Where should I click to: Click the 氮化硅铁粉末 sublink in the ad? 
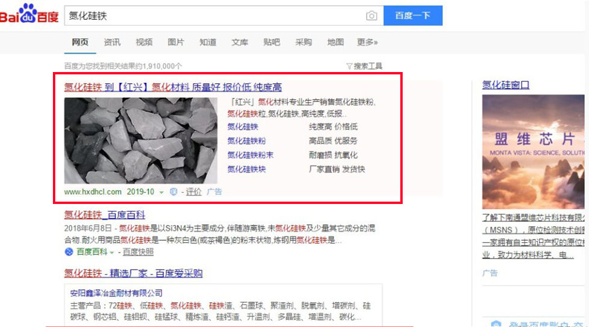click(x=250, y=155)
